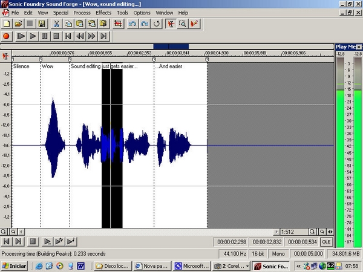Click the edit tool icon left of the time ruler
Viewport: 363px width, 272px height.
tap(5, 56)
